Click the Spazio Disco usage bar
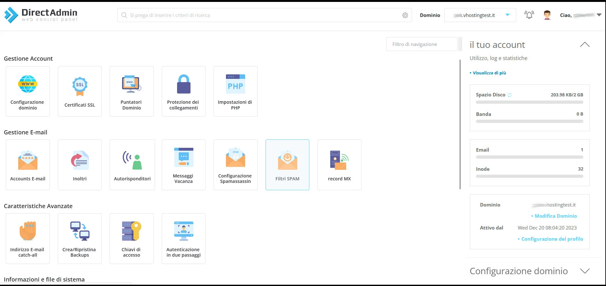 [530, 102]
